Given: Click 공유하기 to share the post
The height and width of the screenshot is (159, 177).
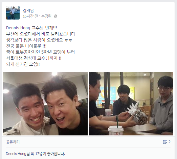Looking at the screenshot, I should (13, 142).
